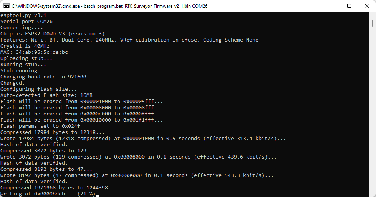Click the "Compressed 1971968 bytes" line
The image size is (376, 197).
(x=58, y=187)
